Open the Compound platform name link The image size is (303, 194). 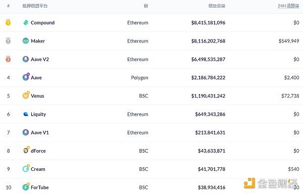(42, 23)
